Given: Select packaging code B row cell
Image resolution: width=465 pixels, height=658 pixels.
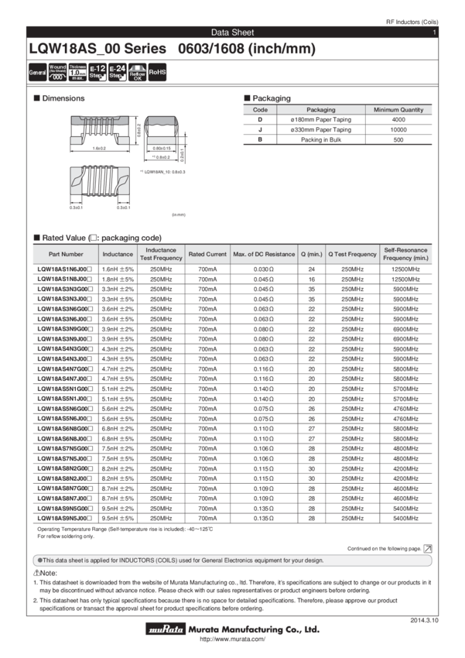Looking at the screenshot, I should pos(260,140).
